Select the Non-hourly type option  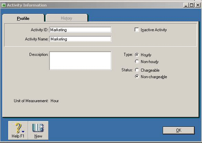137,61
